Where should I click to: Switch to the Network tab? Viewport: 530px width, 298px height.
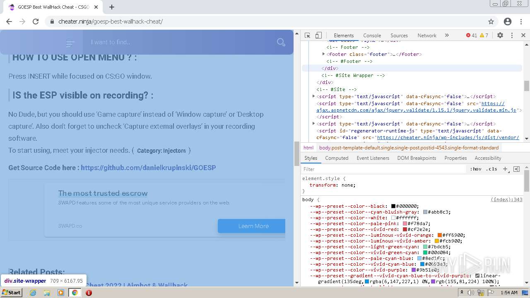pos(427,36)
